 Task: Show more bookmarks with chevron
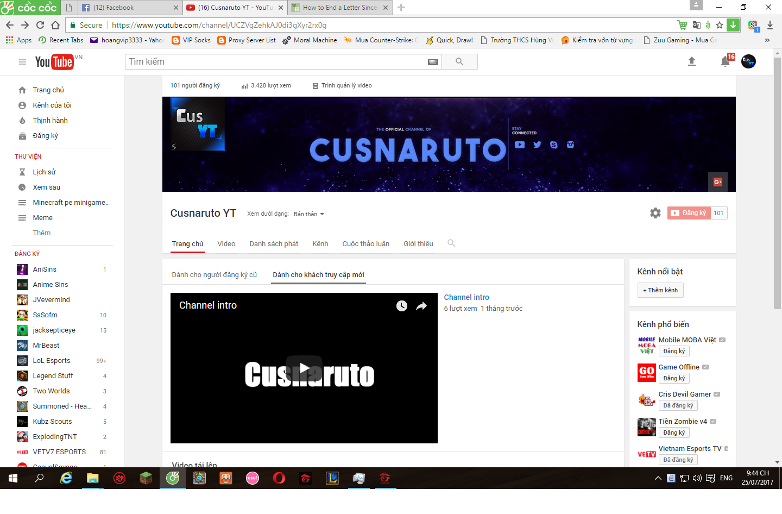[767, 40]
